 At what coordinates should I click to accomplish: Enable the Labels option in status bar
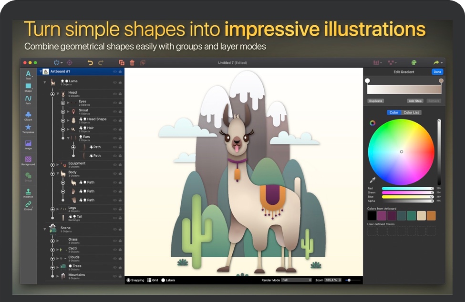tap(163, 280)
